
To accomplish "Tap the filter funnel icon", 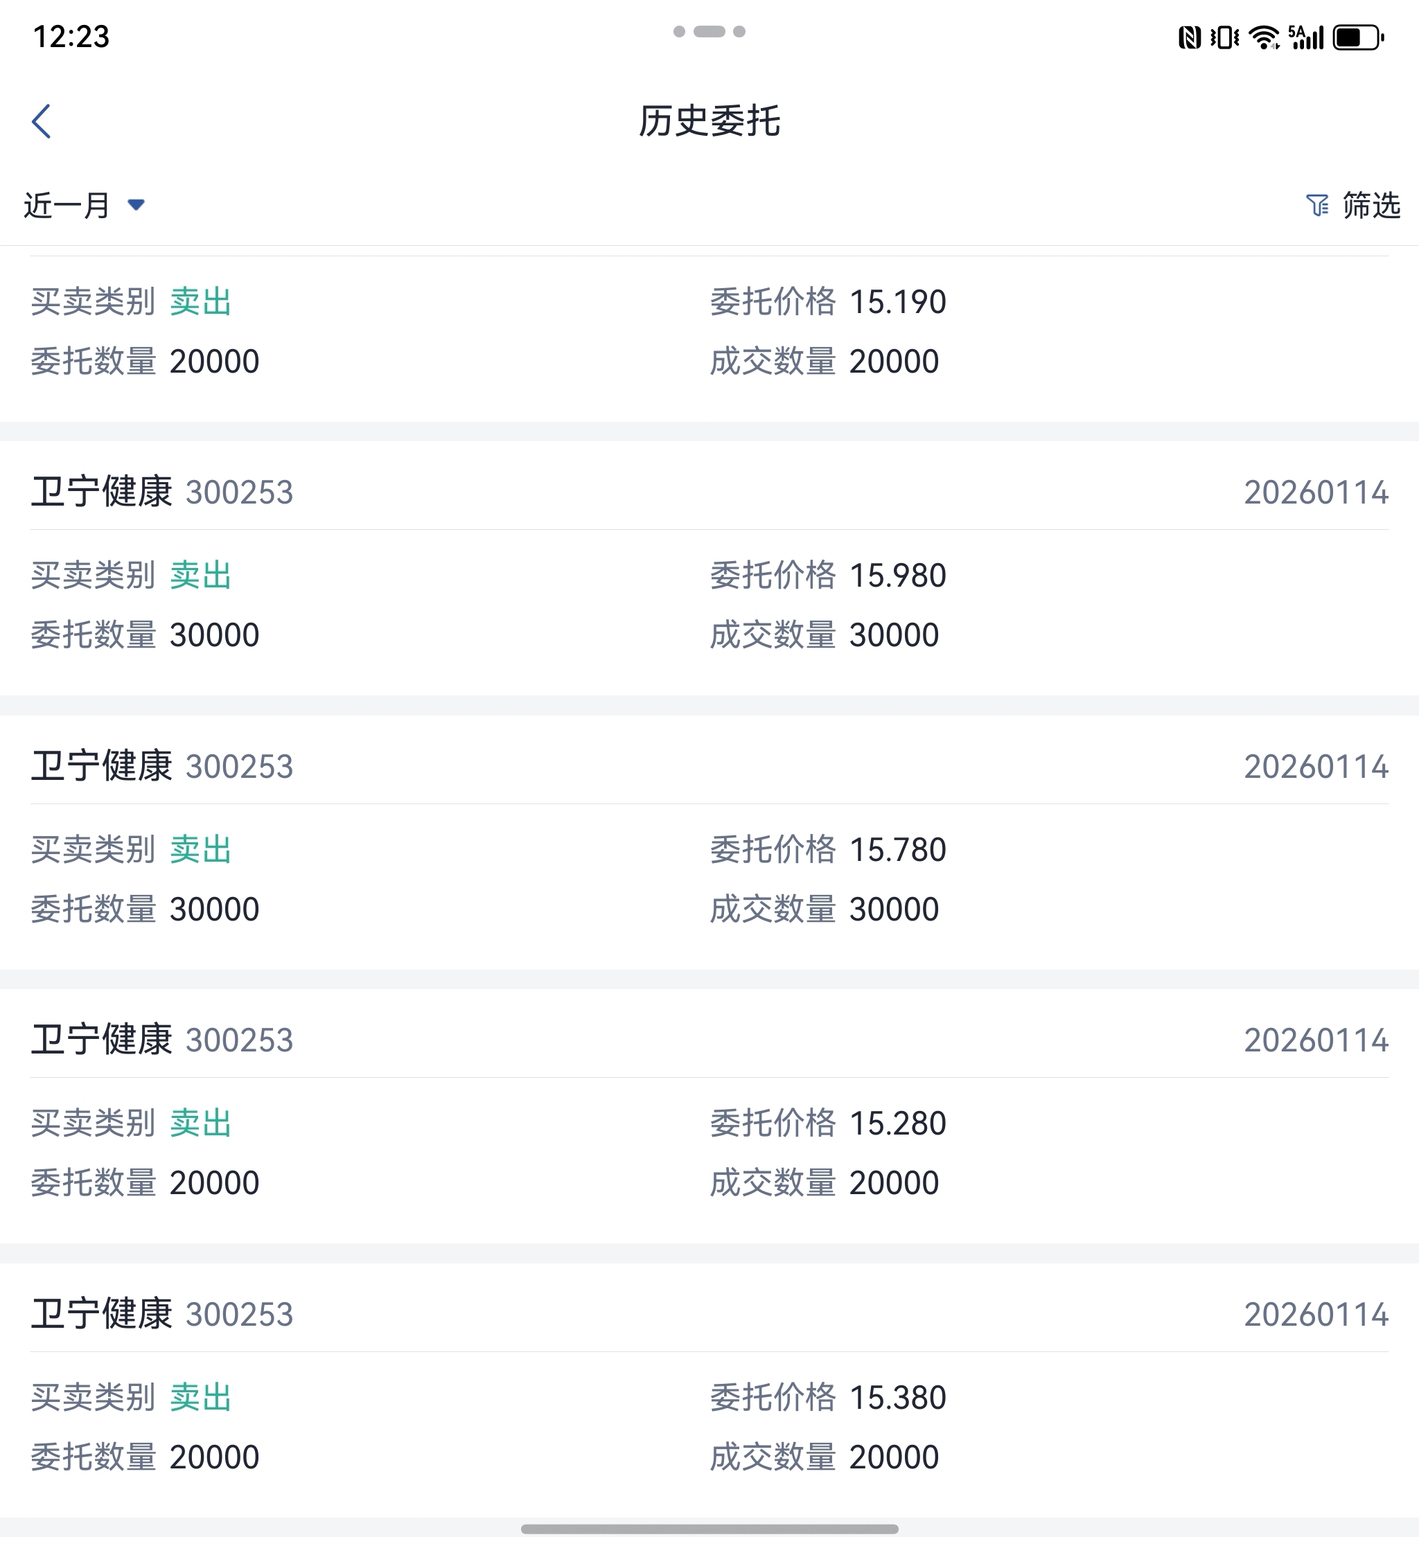I will pos(1317,205).
